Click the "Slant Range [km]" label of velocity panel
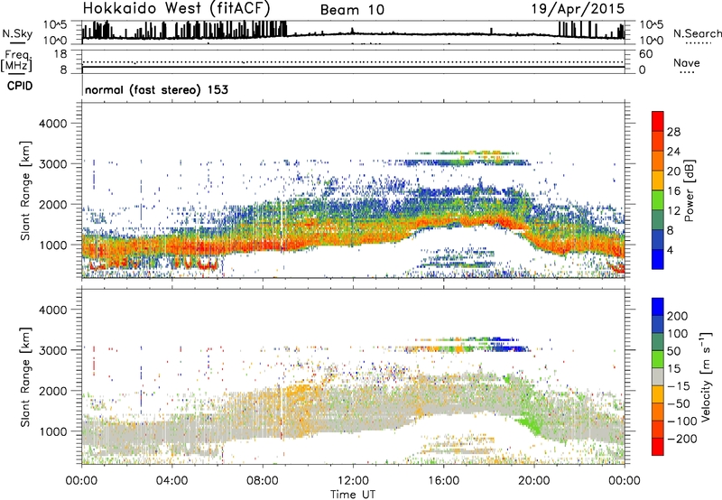This screenshot has height=500, width=722. pyautogui.click(x=25, y=377)
